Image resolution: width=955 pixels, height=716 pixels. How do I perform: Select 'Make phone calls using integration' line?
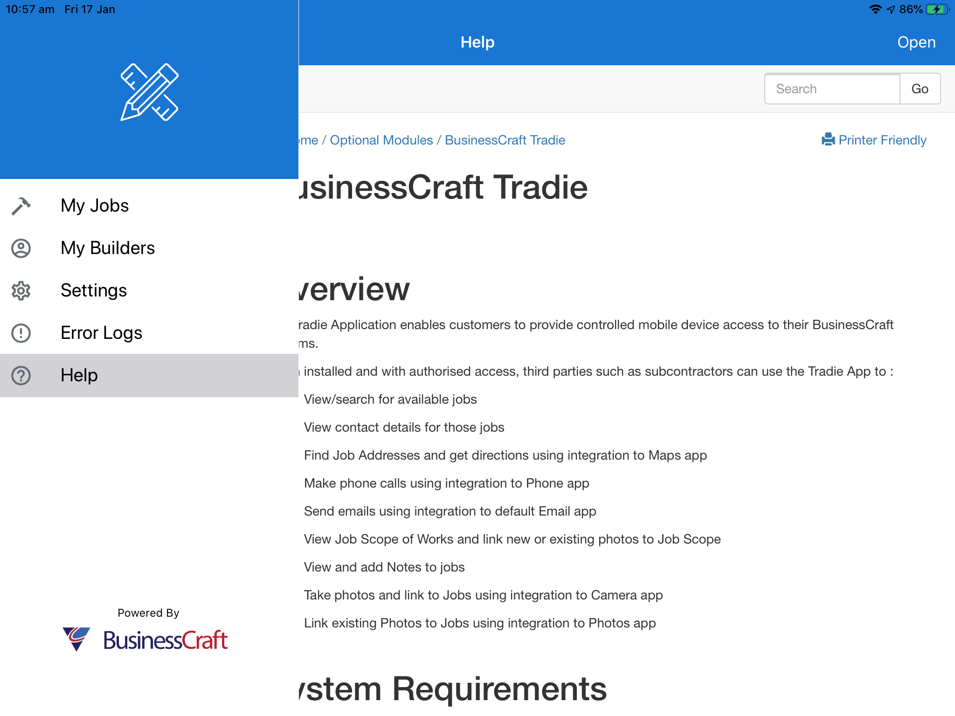(x=447, y=483)
